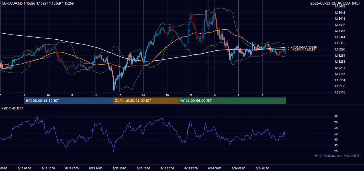The height and width of the screenshot is (171, 364).
Task: Click the 8/13 18:00 time label
Action: 143,168
